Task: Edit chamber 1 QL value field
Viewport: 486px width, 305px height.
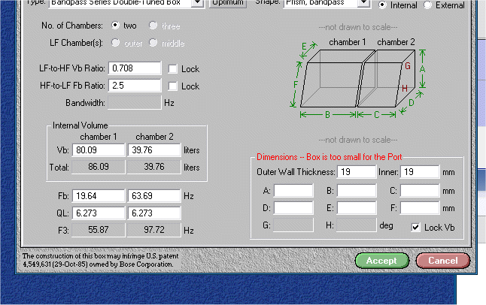Action: (99, 213)
